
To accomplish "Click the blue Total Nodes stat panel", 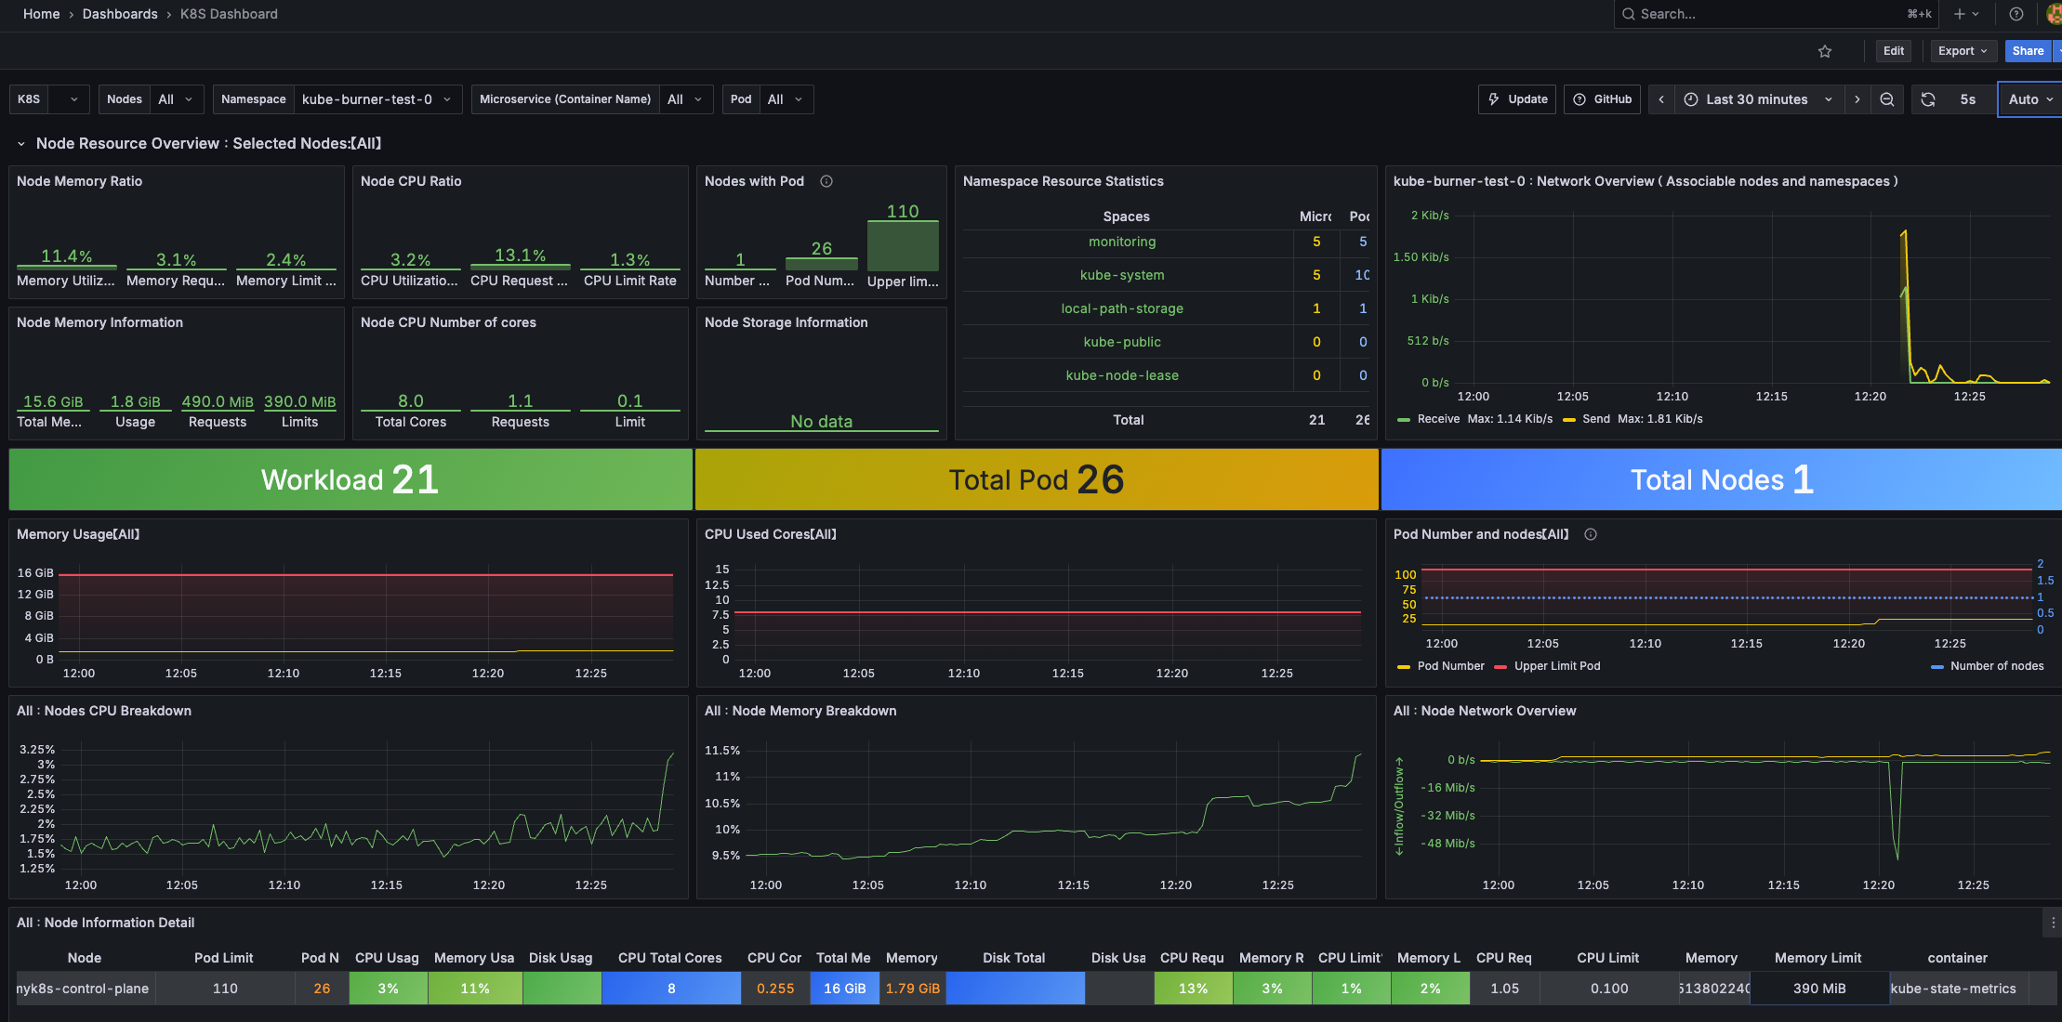I will point(1721,479).
